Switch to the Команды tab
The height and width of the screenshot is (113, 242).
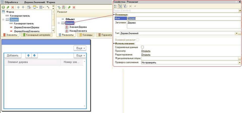86,35
